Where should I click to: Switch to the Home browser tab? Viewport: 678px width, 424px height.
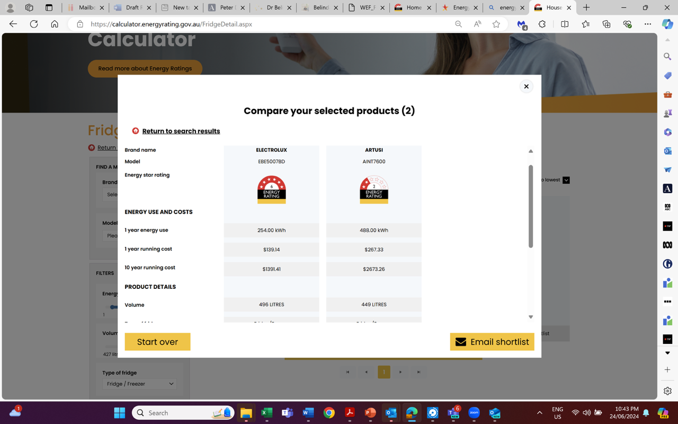(x=412, y=7)
